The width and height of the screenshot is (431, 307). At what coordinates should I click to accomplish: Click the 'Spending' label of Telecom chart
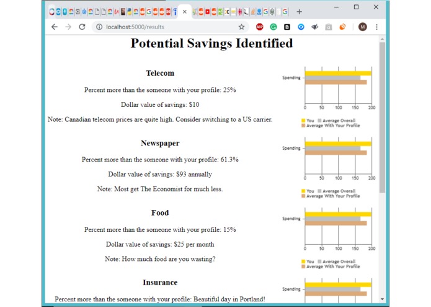tap(291, 78)
